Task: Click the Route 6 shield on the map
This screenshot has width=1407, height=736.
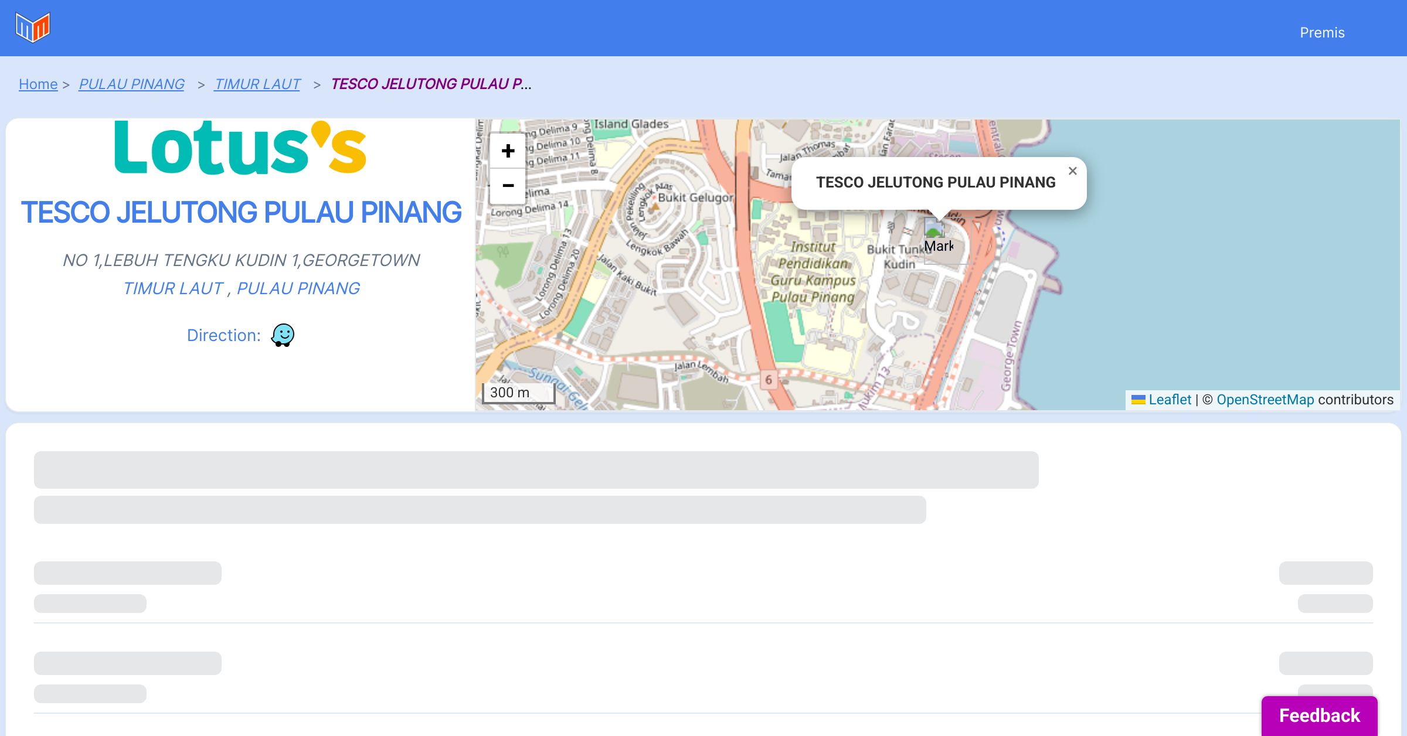Action: (x=769, y=380)
